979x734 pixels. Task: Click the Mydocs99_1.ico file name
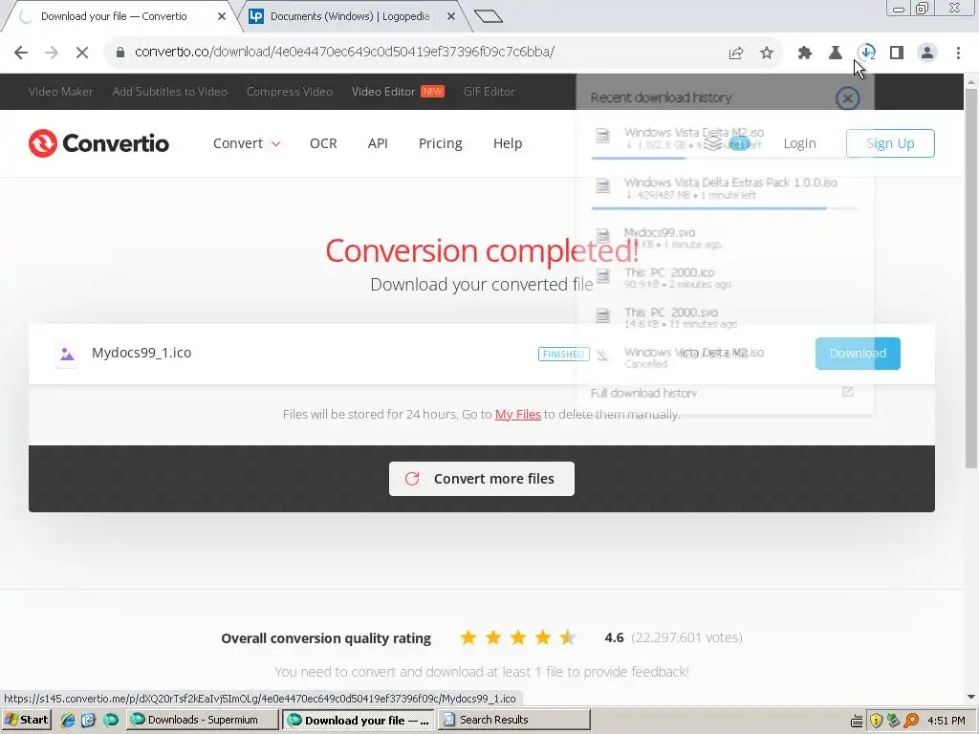[x=141, y=354]
